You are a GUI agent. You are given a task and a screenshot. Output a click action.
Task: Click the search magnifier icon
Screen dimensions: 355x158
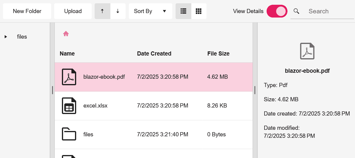[296, 11]
